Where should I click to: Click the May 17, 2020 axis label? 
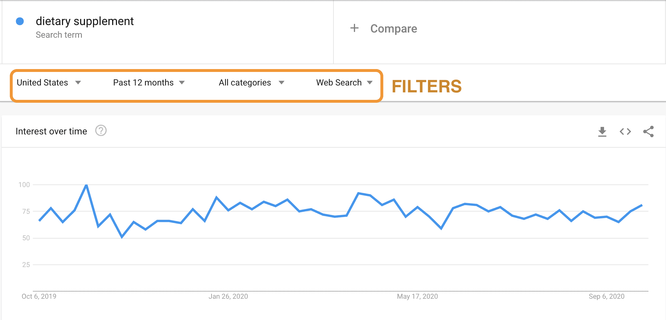click(417, 296)
